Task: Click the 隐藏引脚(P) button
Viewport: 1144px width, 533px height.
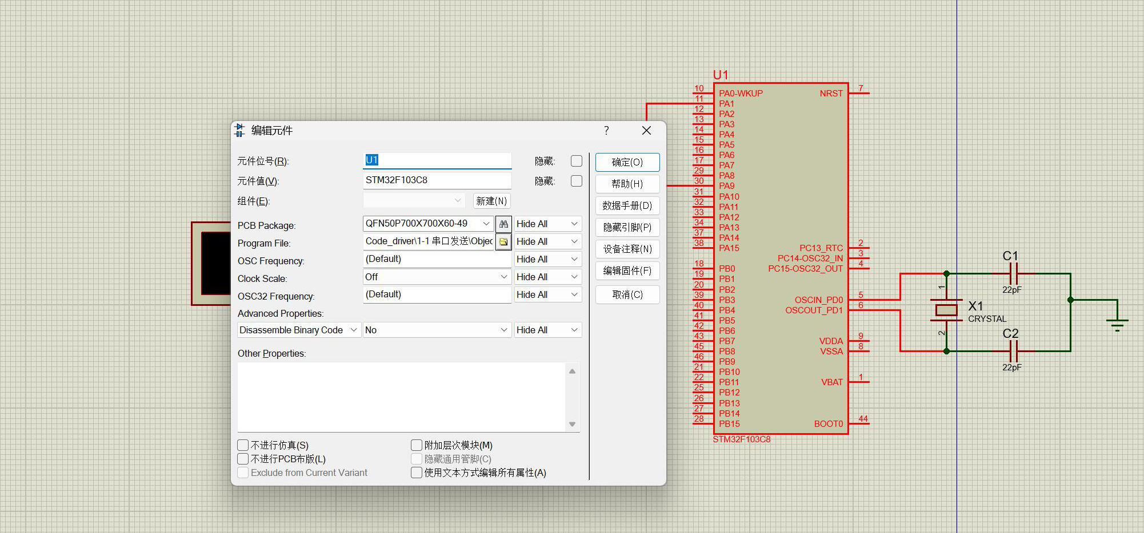Action: click(x=627, y=227)
